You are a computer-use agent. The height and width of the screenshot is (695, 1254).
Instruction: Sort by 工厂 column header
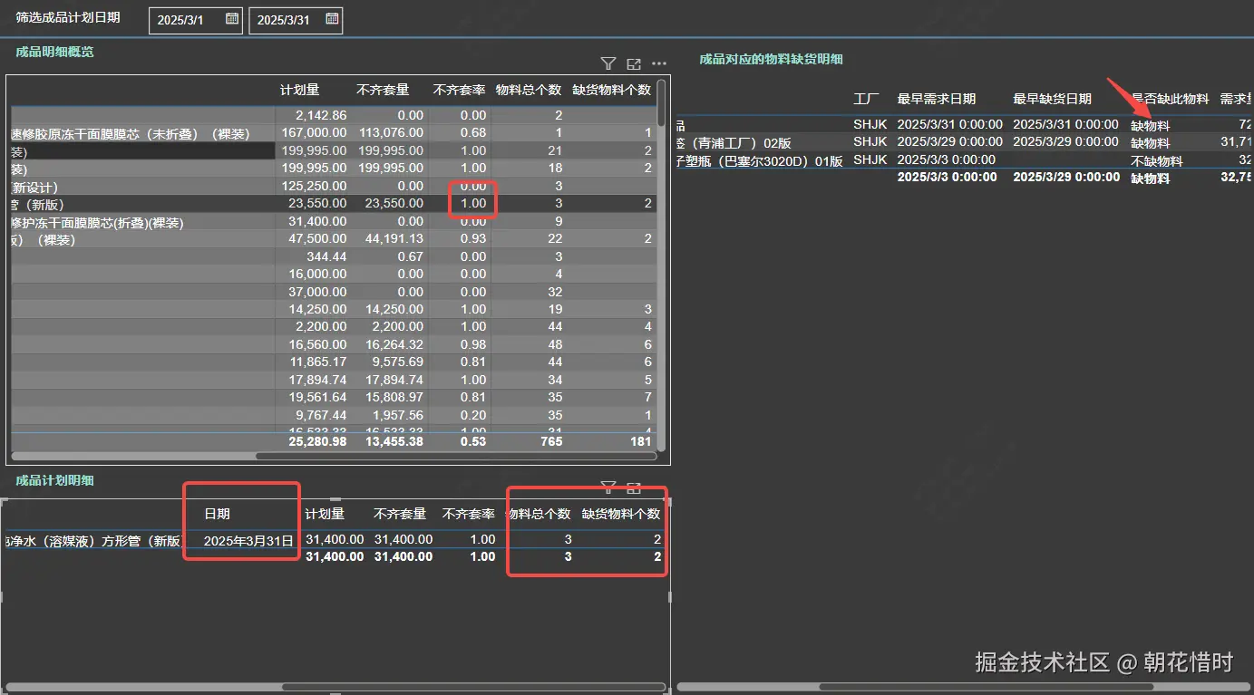pos(866,99)
